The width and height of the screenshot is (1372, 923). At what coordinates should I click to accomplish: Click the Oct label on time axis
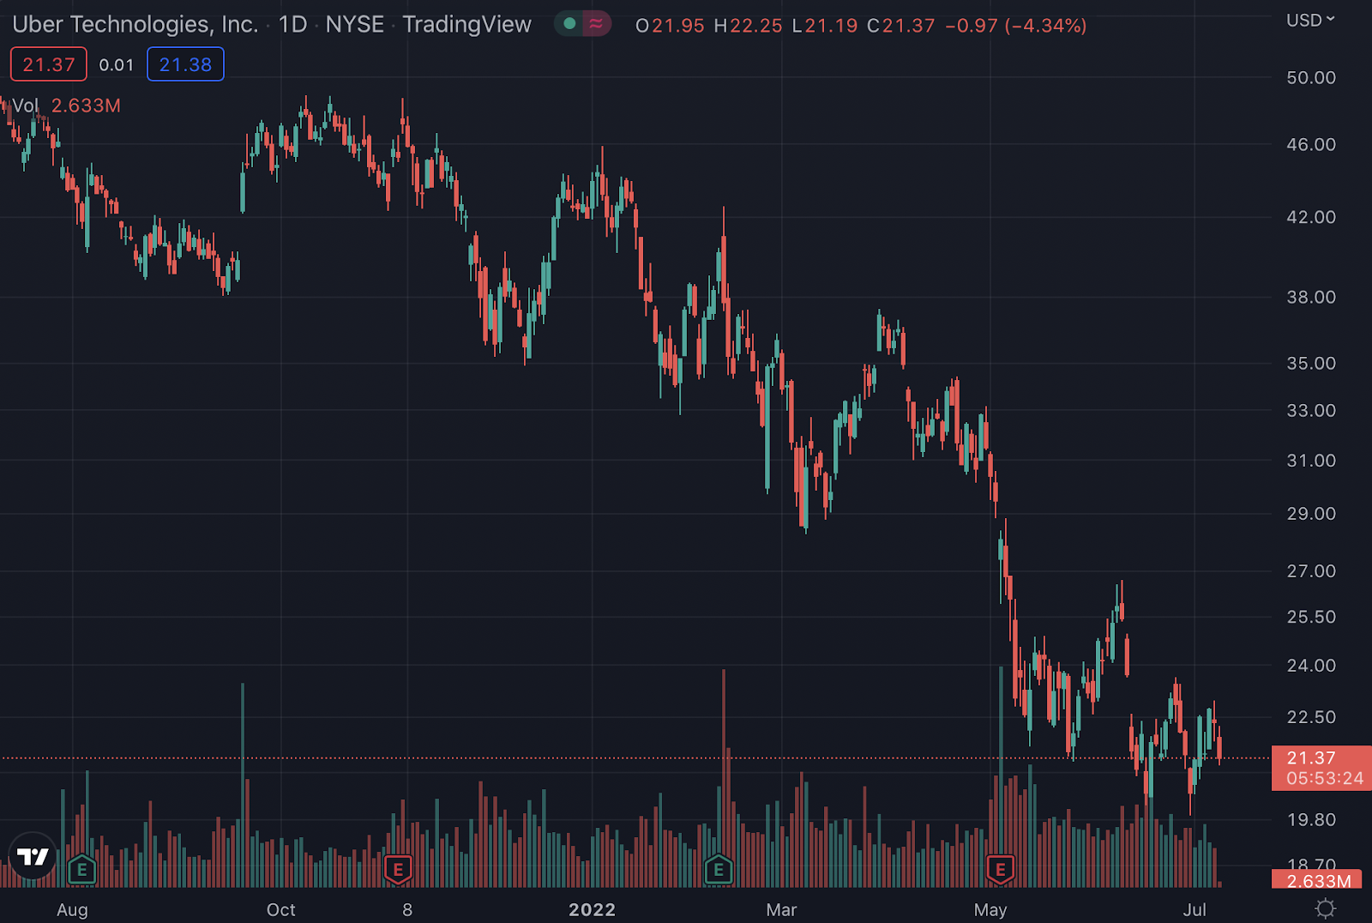[x=281, y=910]
